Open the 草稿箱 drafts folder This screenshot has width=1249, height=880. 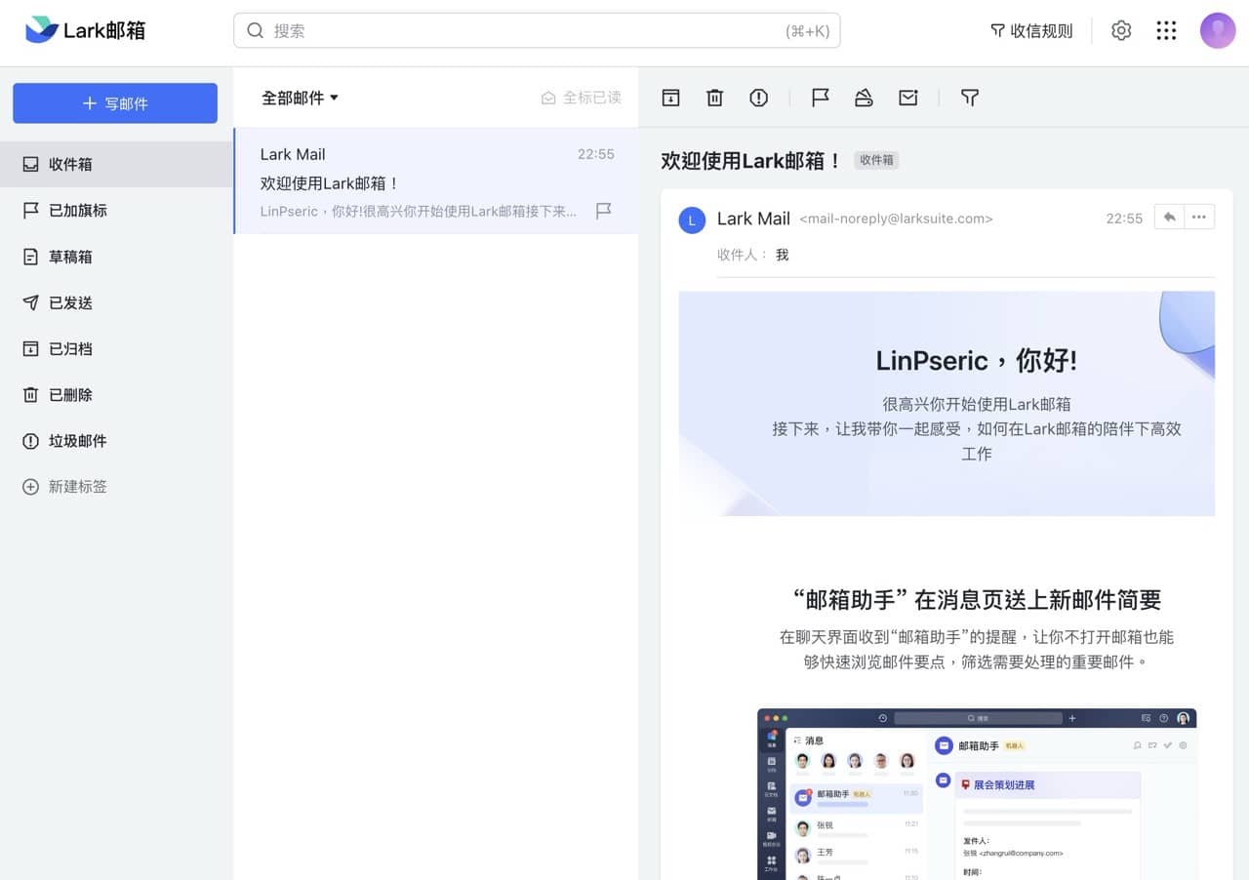click(70, 257)
